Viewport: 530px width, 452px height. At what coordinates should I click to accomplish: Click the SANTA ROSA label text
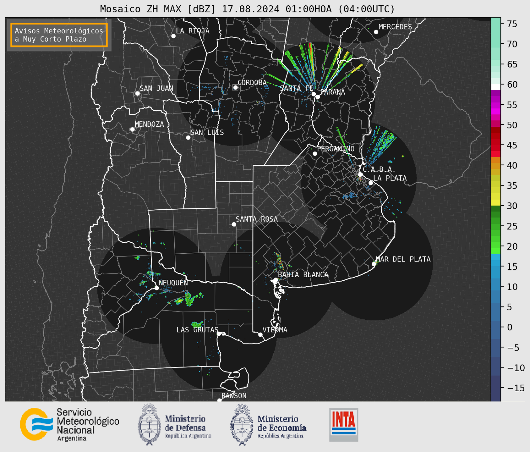[x=257, y=219]
